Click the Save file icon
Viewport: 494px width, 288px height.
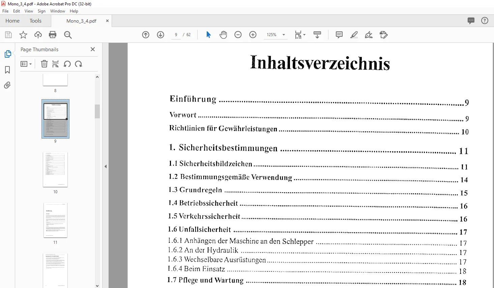pos(8,35)
